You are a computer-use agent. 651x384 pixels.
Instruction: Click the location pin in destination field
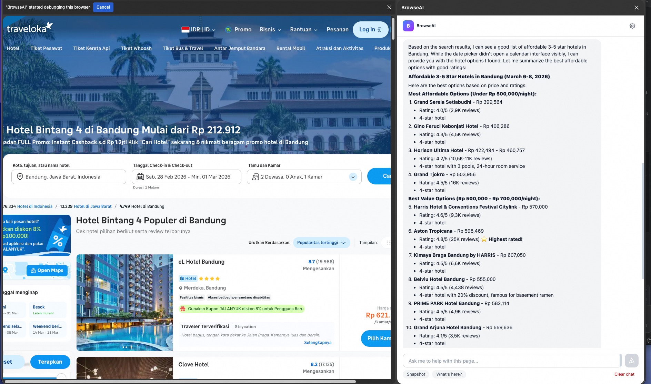click(x=20, y=177)
